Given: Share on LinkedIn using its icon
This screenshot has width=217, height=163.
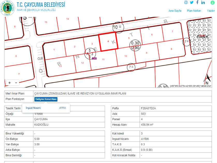Looking at the screenshot, I should pos(203,3).
